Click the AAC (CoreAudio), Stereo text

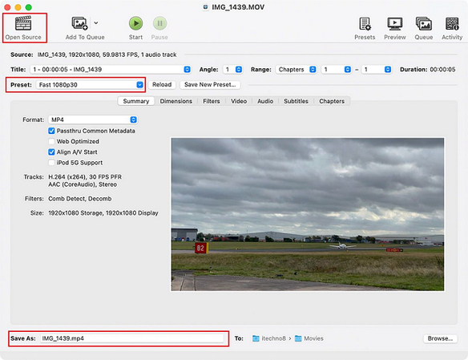(x=83, y=184)
